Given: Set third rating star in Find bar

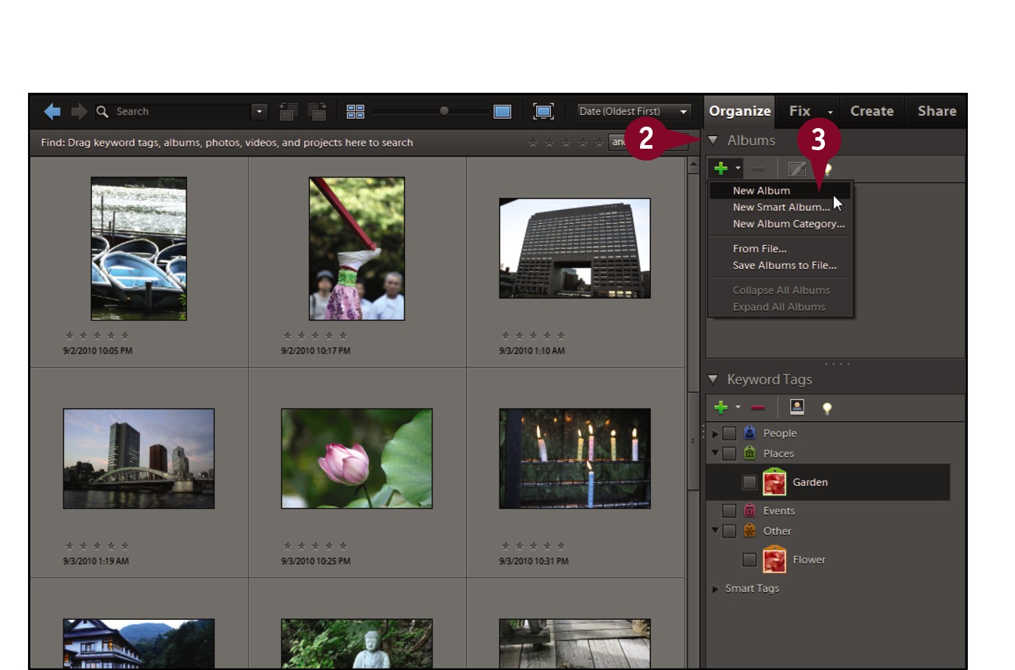Looking at the screenshot, I should pyautogui.click(x=566, y=142).
